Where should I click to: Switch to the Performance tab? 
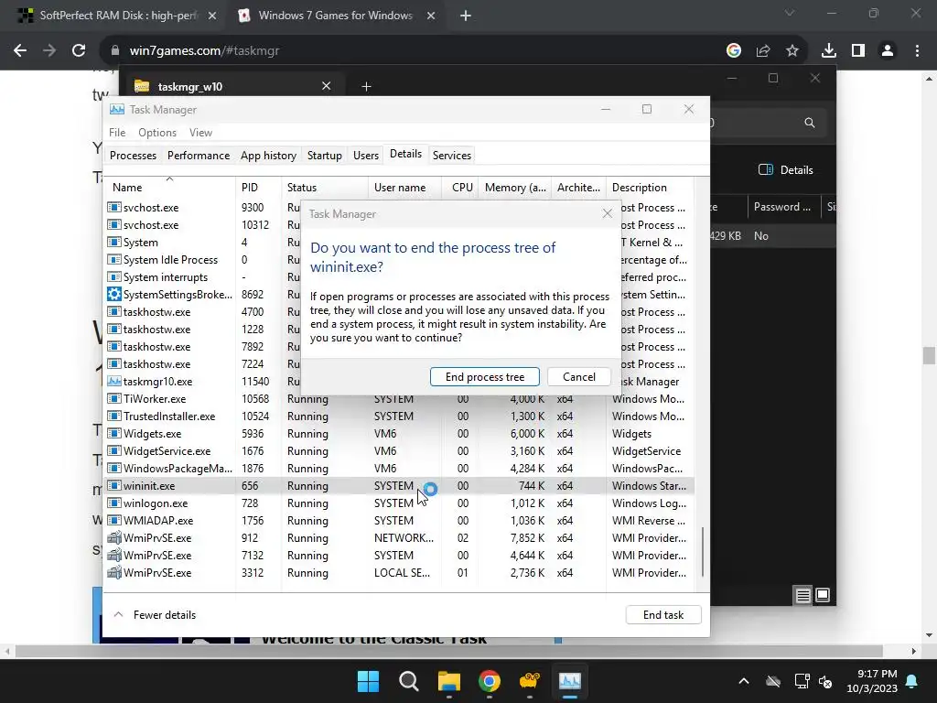[199, 155]
